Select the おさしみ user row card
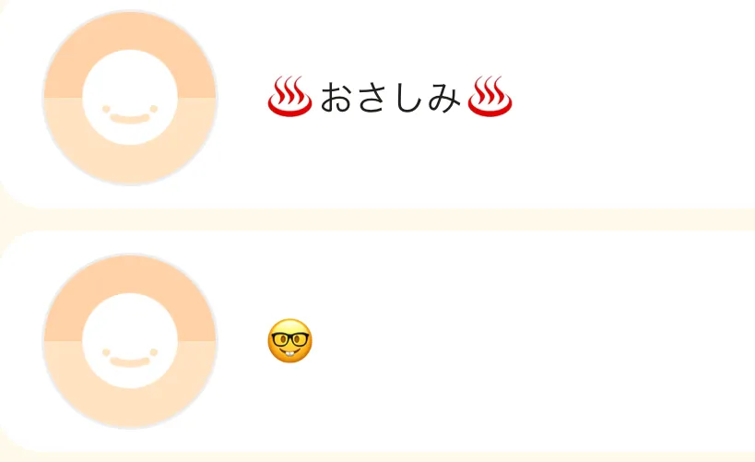Image resolution: width=755 pixels, height=462 pixels. [x=378, y=103]
